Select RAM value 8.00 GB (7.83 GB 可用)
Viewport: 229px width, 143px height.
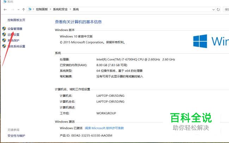click(112, 65)
